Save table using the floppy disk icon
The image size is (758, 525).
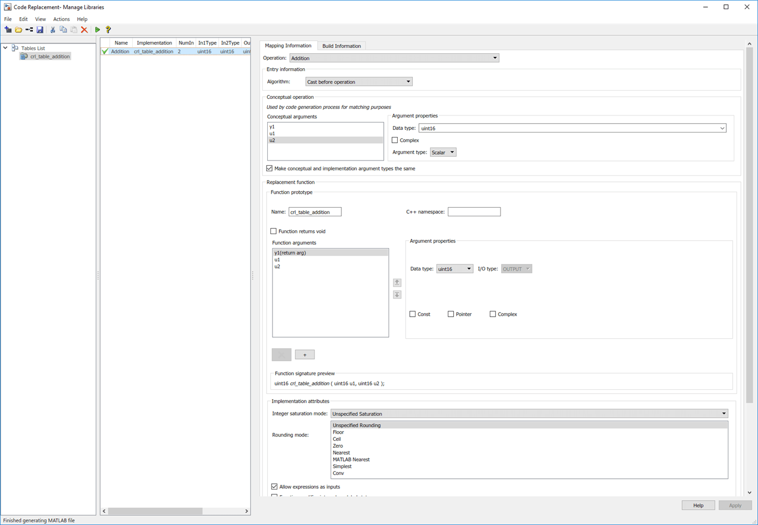(40, 30)
